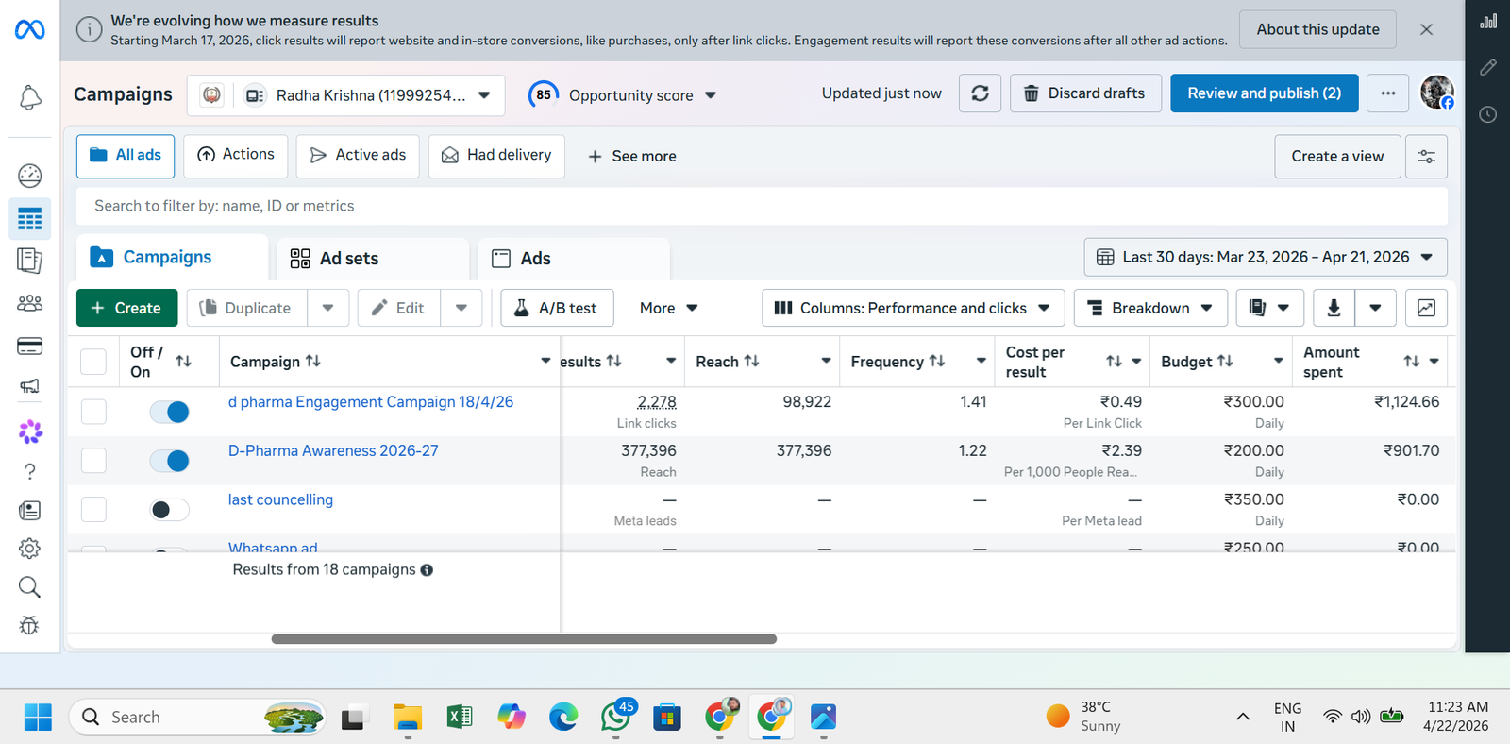Open the Breakdown dropdown
1510x744 pixels.
point(1150,308)
